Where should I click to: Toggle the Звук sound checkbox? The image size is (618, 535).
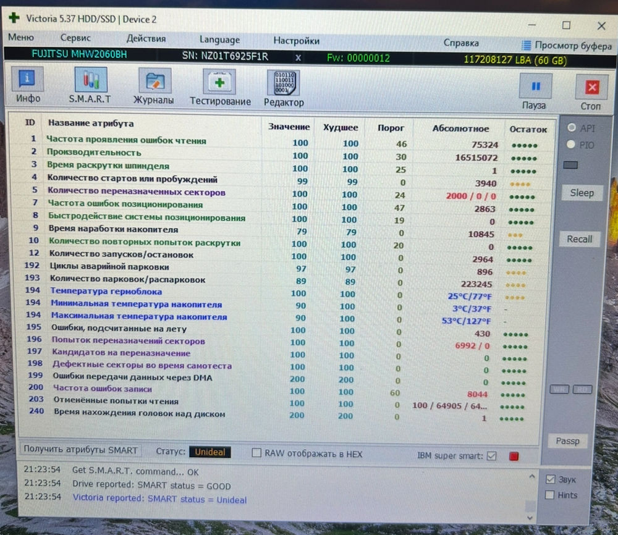click(x=550, y=479)
